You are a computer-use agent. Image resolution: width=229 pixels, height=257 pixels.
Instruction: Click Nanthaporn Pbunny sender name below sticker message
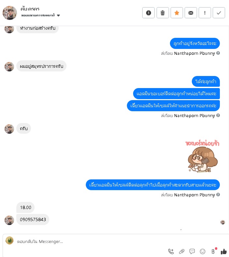point(194,195)
